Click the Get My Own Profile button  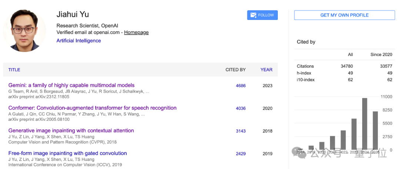tap(344, 15)
